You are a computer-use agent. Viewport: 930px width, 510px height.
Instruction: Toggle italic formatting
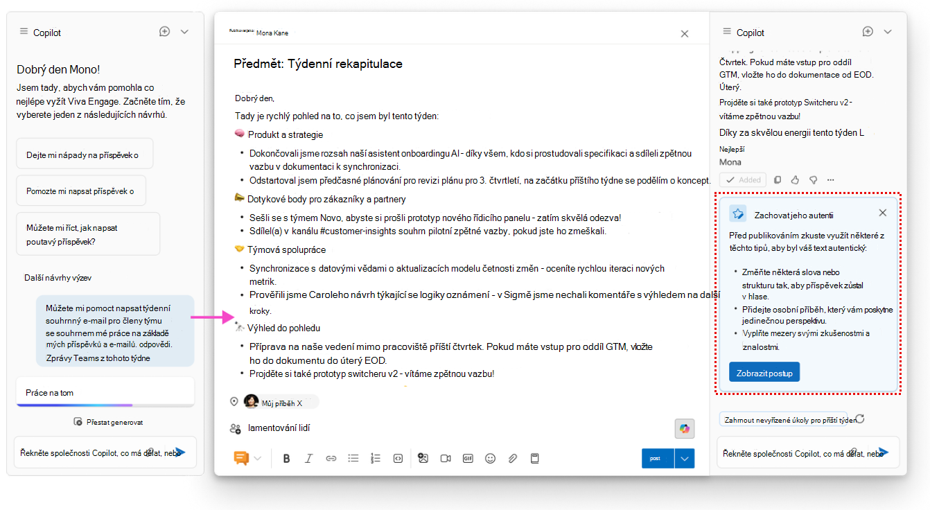click(309, 458)
